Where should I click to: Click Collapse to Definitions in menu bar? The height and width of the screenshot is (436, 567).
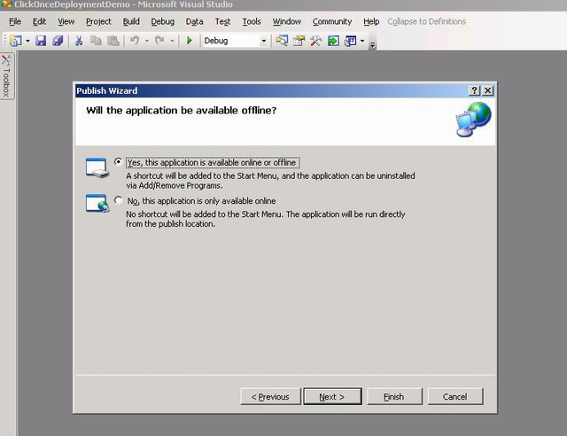coord(426,21)
